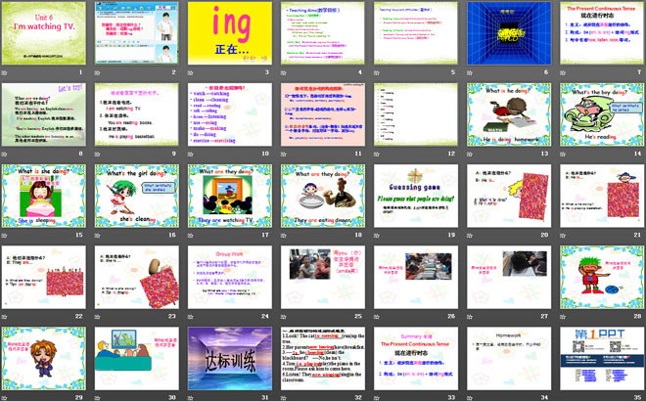Preview transition via star under slide 17
Viewport: 646px width, 401px height.
coord(191,236)
